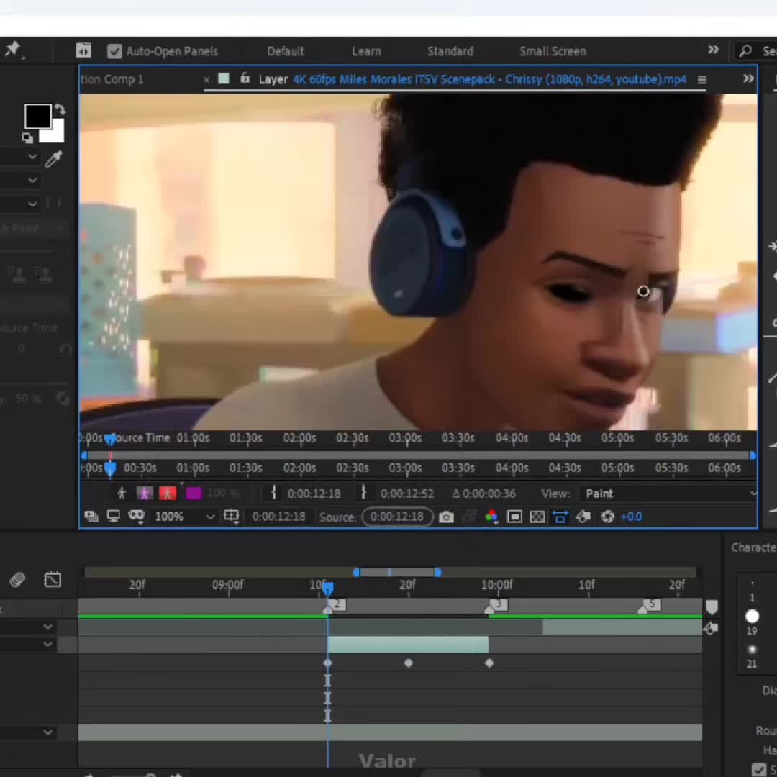This screenshot has width=777, height=777.
Task: Select the paint eyedropper
Action: [53, 158]
